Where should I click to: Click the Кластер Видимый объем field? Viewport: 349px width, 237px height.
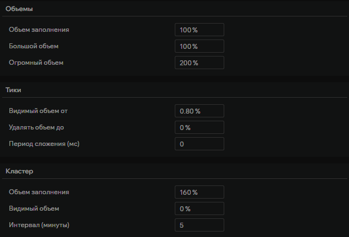(x=199, y=208)
